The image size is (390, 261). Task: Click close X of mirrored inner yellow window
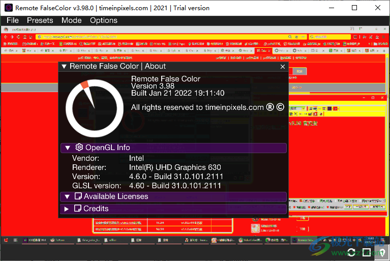pyautogui.click(x=382, y=98)
